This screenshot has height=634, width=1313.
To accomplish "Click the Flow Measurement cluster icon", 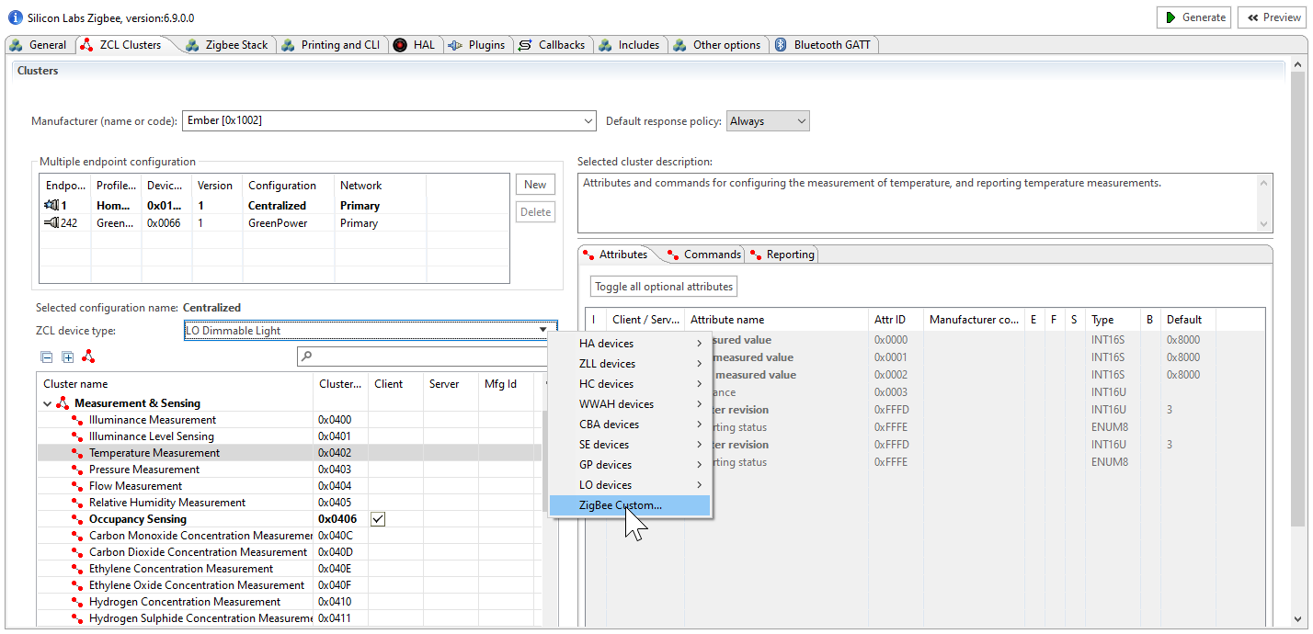I will point(79,486).
